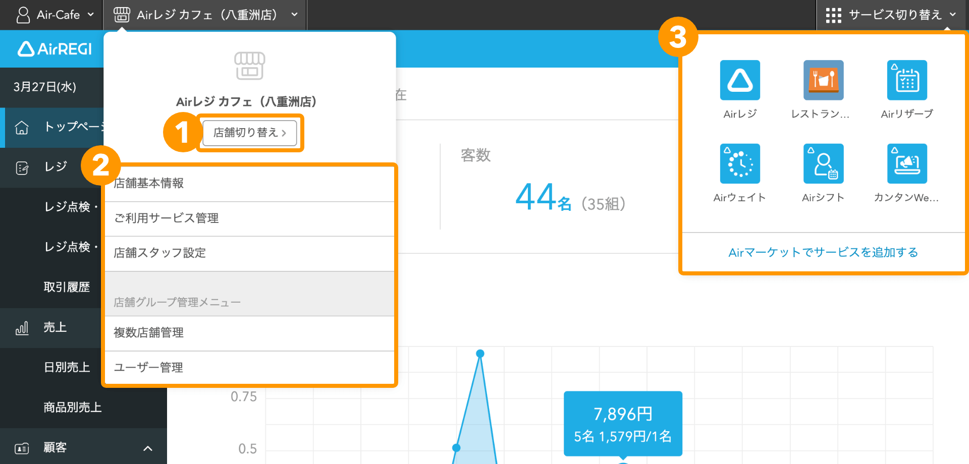969x464 pixels.
Task: Collapse the サービス切り替え dropdown
Action: click(x=953, y=15)
